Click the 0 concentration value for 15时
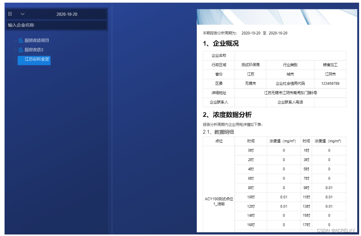 tap(329, 216)
